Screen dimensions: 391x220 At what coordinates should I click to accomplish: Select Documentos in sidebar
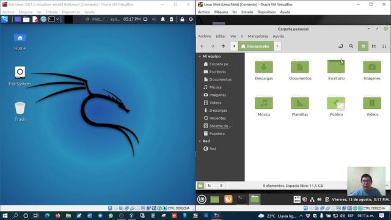(217, 79)
